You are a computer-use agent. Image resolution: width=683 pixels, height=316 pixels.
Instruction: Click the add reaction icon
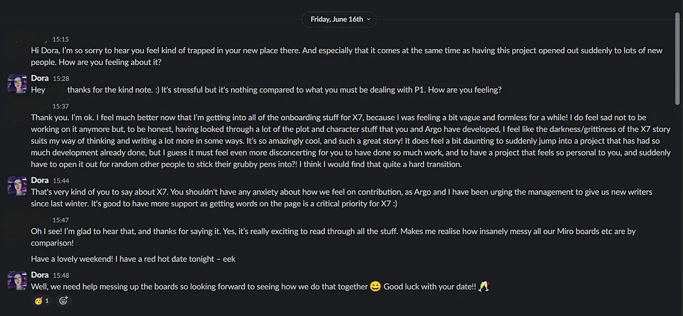63,301
